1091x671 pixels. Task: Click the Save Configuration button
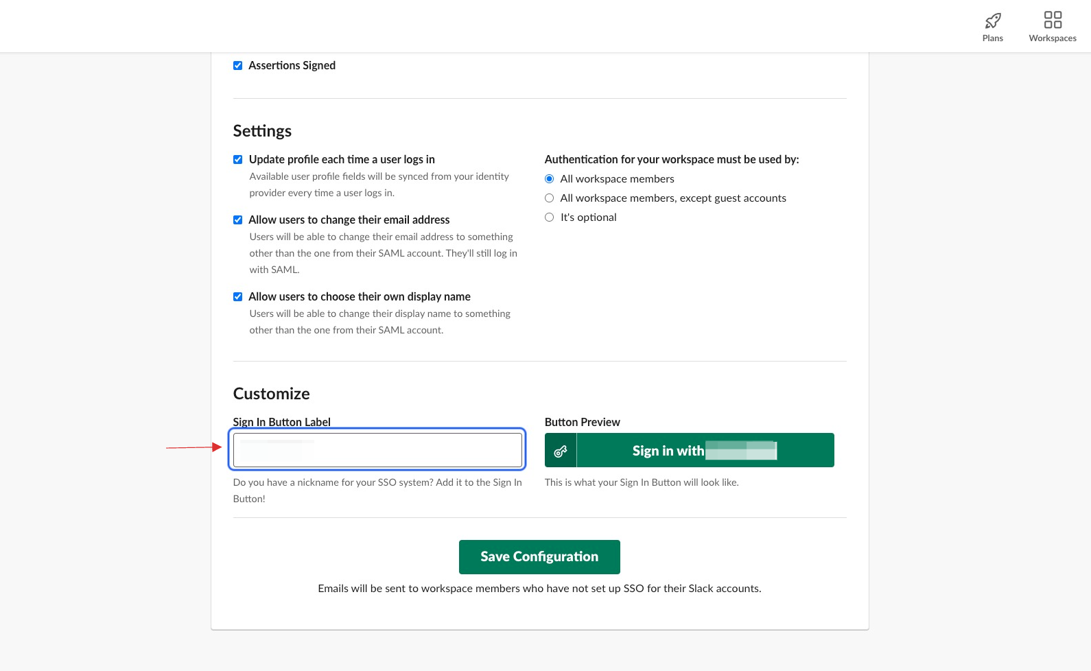point(539,557)
